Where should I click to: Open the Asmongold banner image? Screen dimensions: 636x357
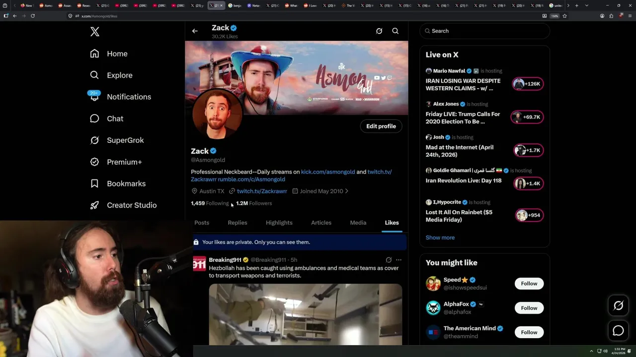coord(297,78)
